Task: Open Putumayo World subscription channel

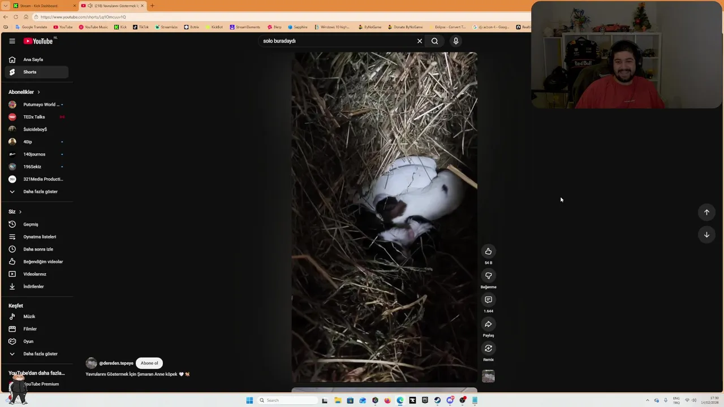Action: pyautogui.click(x=36, y=105)
